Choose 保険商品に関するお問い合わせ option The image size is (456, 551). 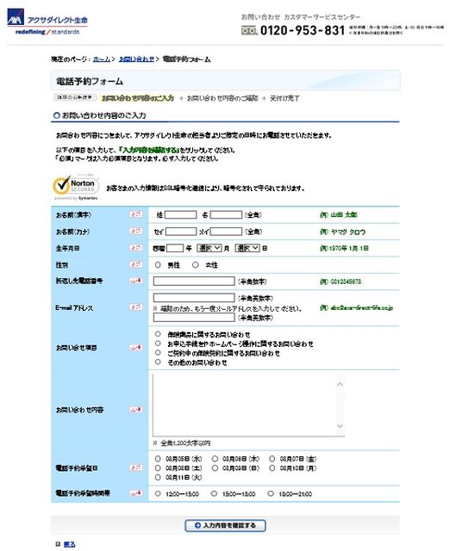tap(158, 334)
